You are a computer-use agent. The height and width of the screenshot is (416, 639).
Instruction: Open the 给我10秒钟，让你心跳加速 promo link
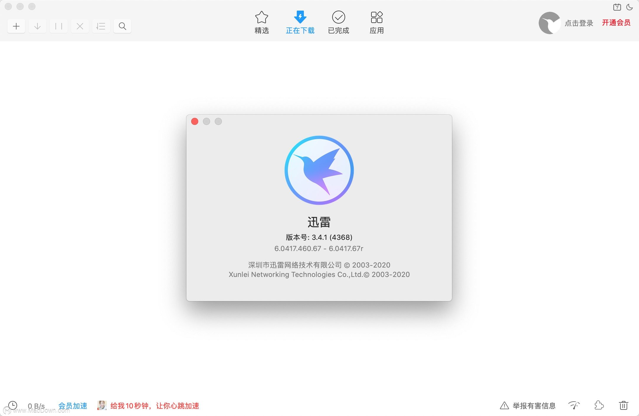pos(155,406)
